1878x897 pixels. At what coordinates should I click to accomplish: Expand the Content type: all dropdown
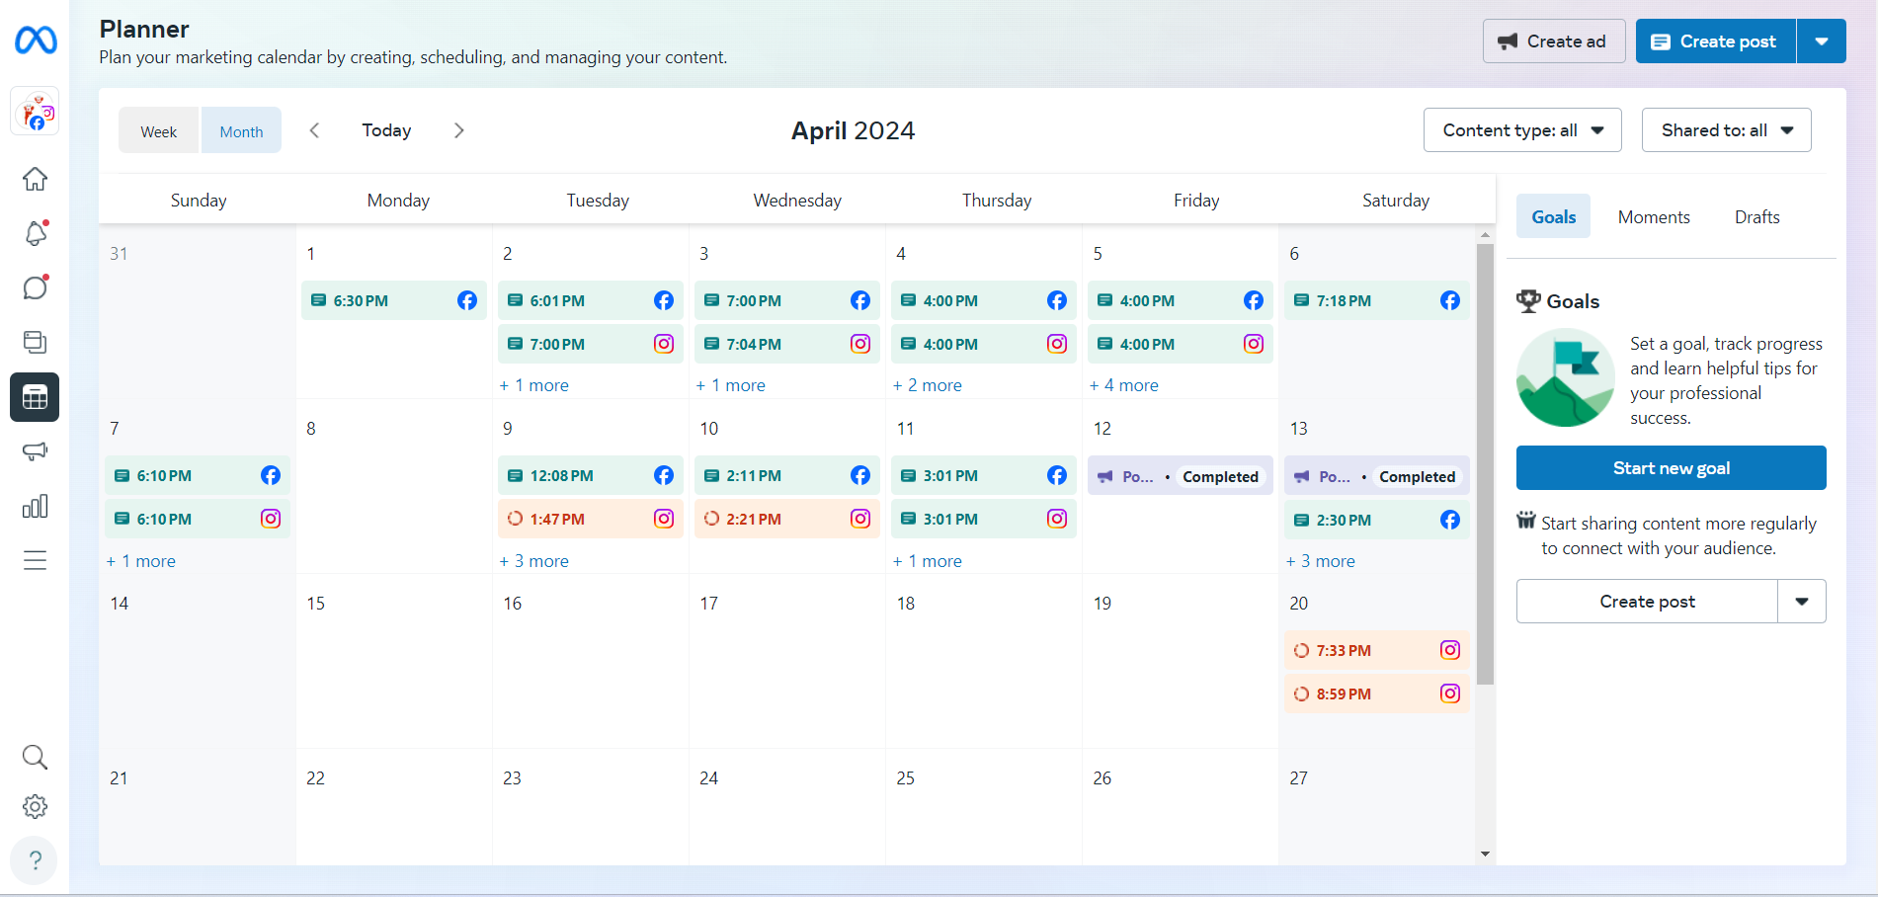(1521, 130)
